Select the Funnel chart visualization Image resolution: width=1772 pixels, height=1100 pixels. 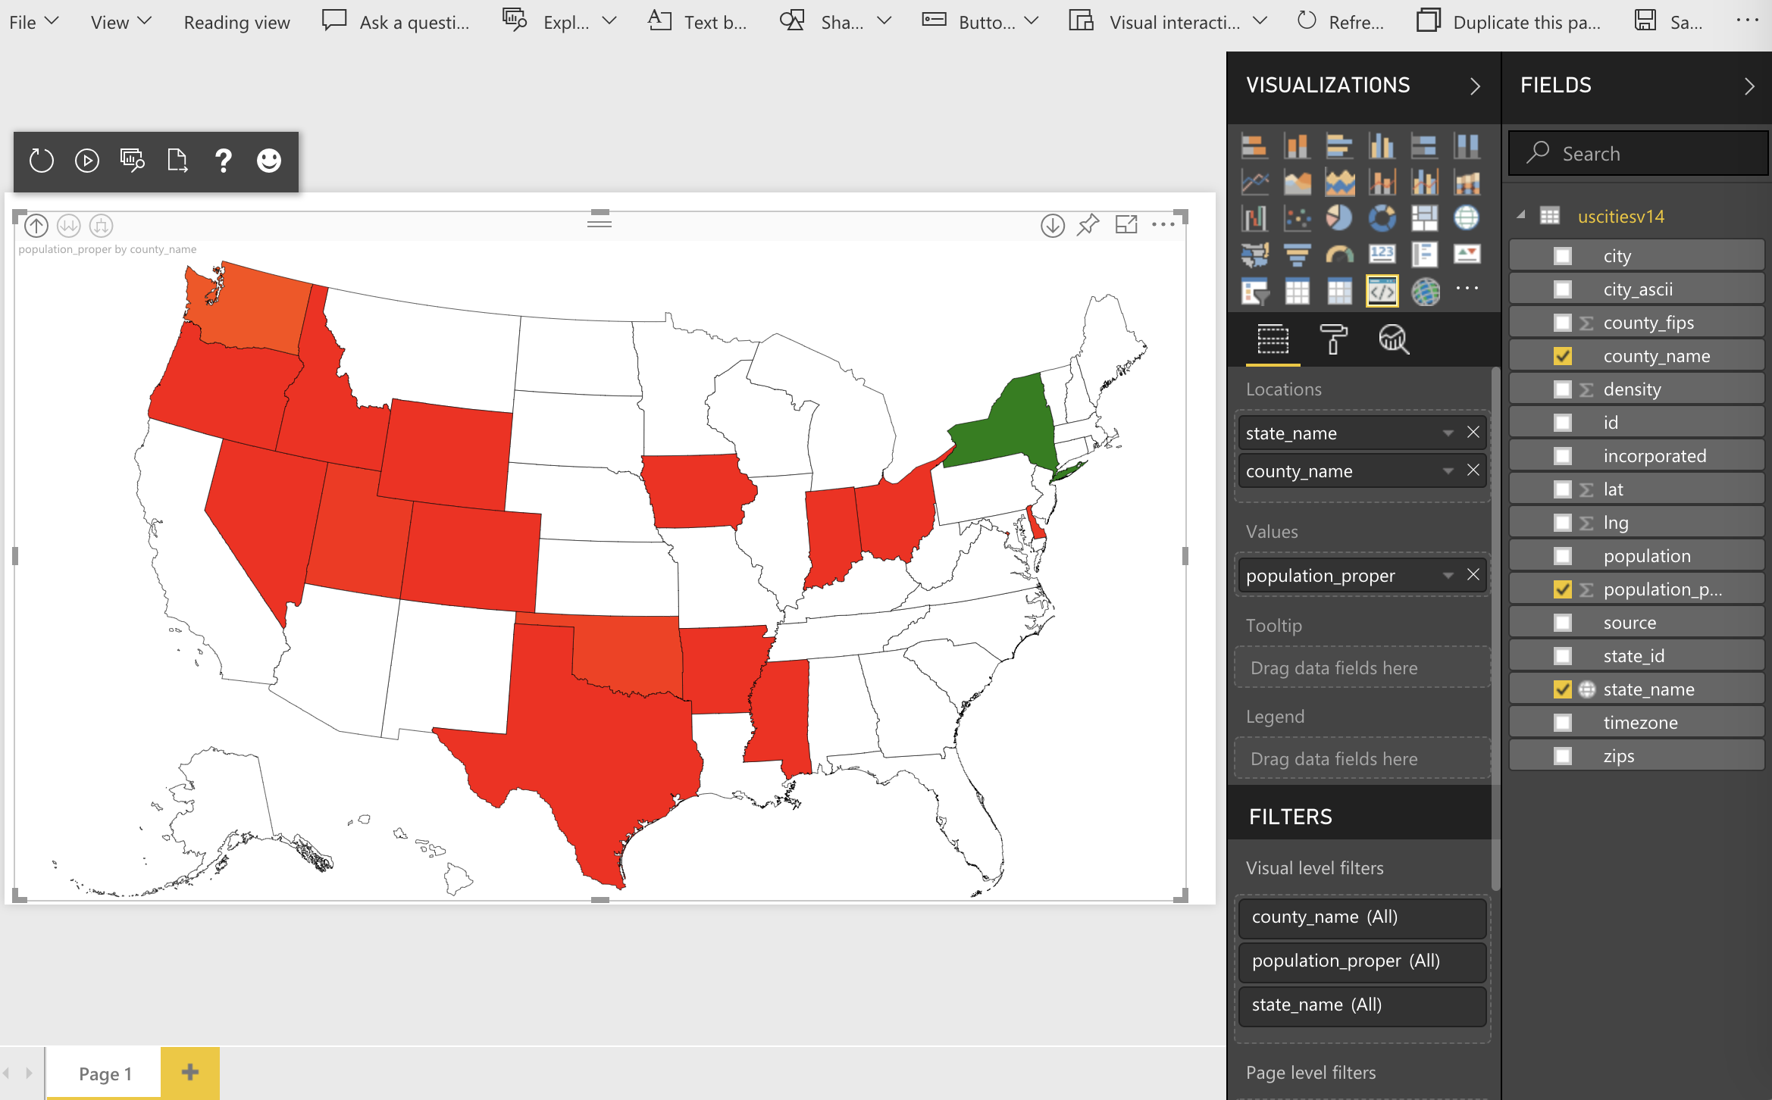[x=1297, y=254]
